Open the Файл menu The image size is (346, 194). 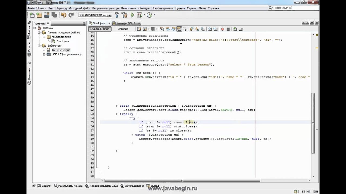coord(31,8)
